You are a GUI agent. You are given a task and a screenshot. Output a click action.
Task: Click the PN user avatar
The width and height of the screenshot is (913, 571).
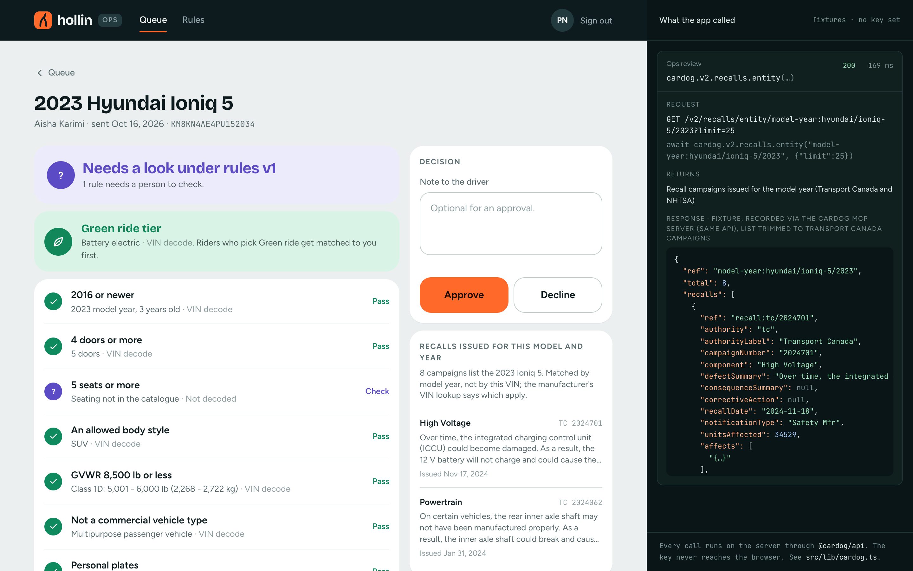point(562,20)
